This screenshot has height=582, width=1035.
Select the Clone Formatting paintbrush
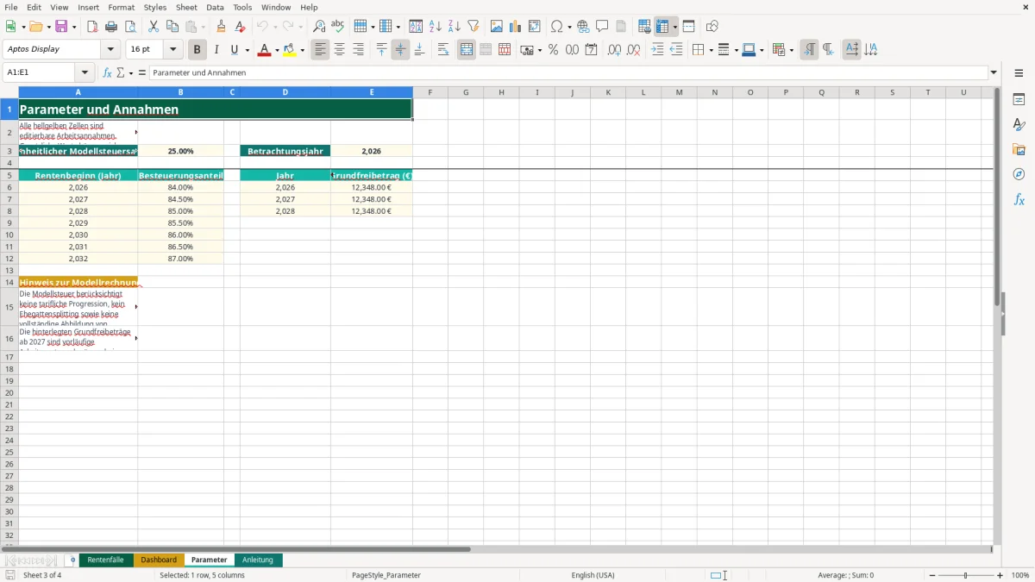pos(222,27)
